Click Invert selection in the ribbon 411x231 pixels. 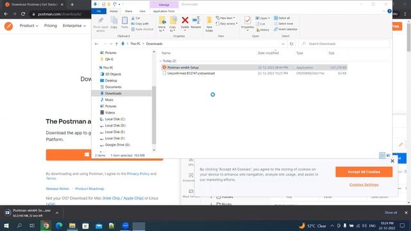tap(286, 29)
